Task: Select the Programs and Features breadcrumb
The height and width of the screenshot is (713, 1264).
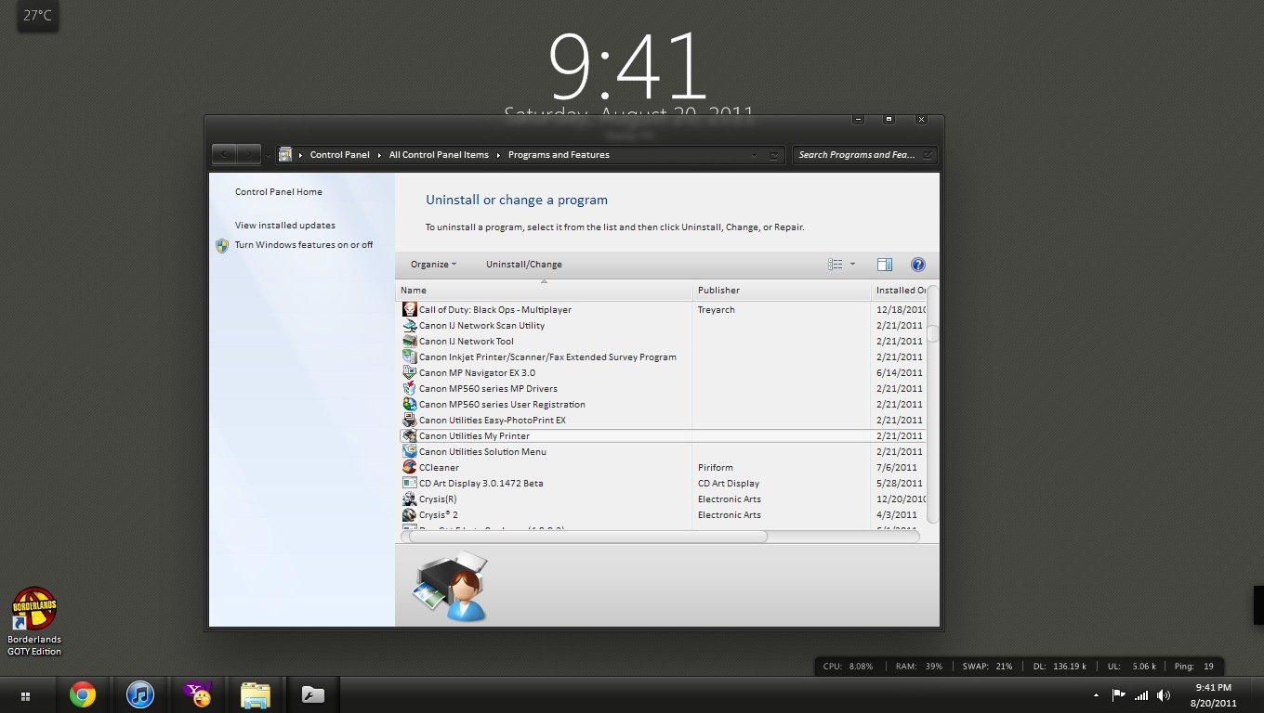Action: [x=559, y=155]
